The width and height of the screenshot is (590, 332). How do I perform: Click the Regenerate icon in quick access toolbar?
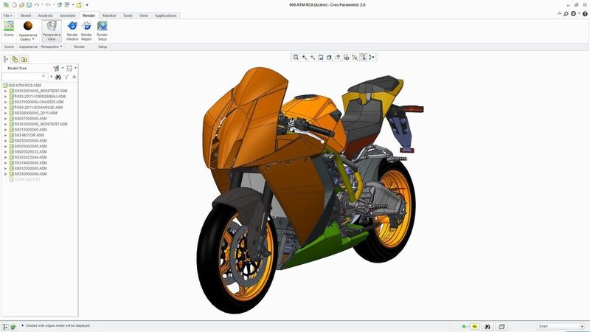pyautogui.click(x=60, y=5)
